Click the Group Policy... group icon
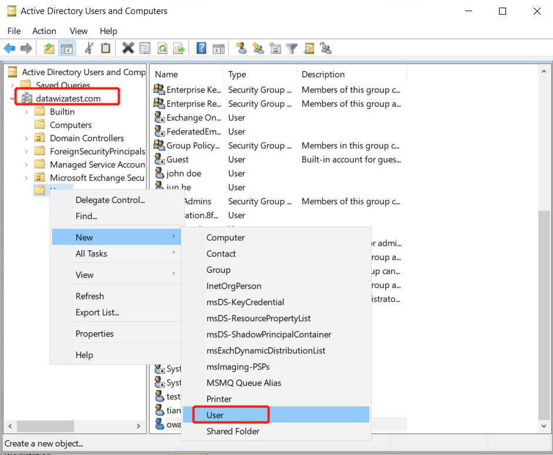 click(x=160, y=146)
